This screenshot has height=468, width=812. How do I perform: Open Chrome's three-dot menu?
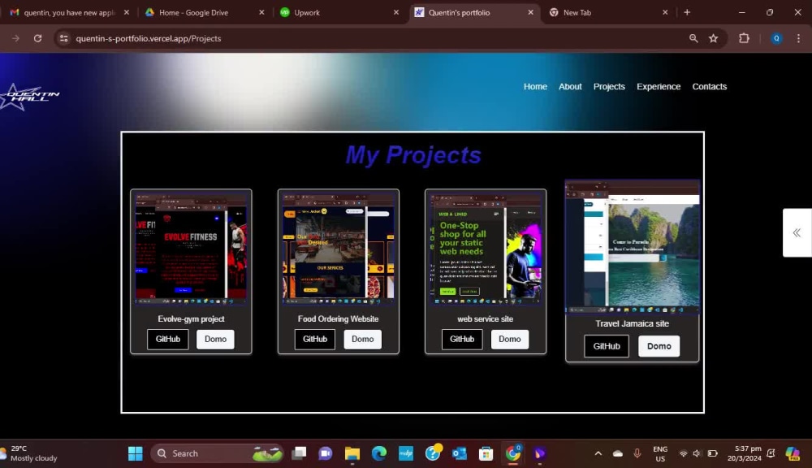point(798,38)
